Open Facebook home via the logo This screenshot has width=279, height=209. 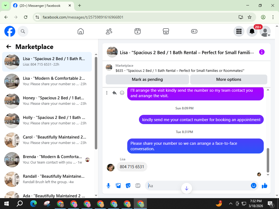point(10,31)
